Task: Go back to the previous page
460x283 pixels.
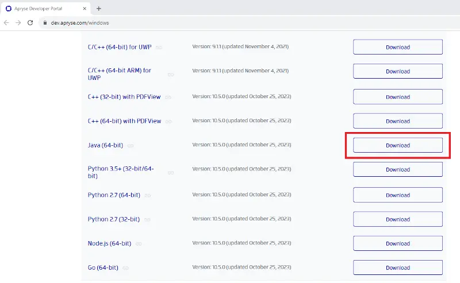Action: pyautogui.click(x=6, y=23)
